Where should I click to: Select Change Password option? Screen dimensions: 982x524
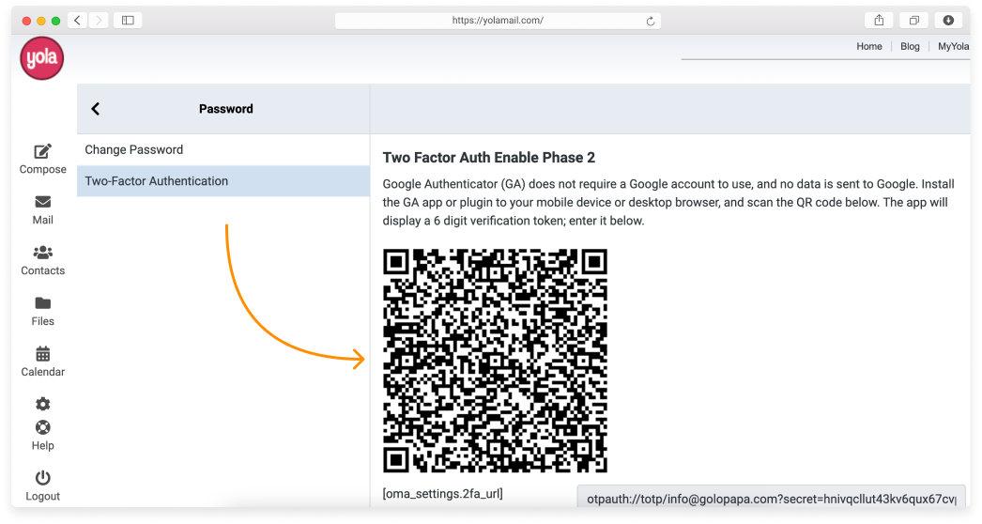coord(134,149)
